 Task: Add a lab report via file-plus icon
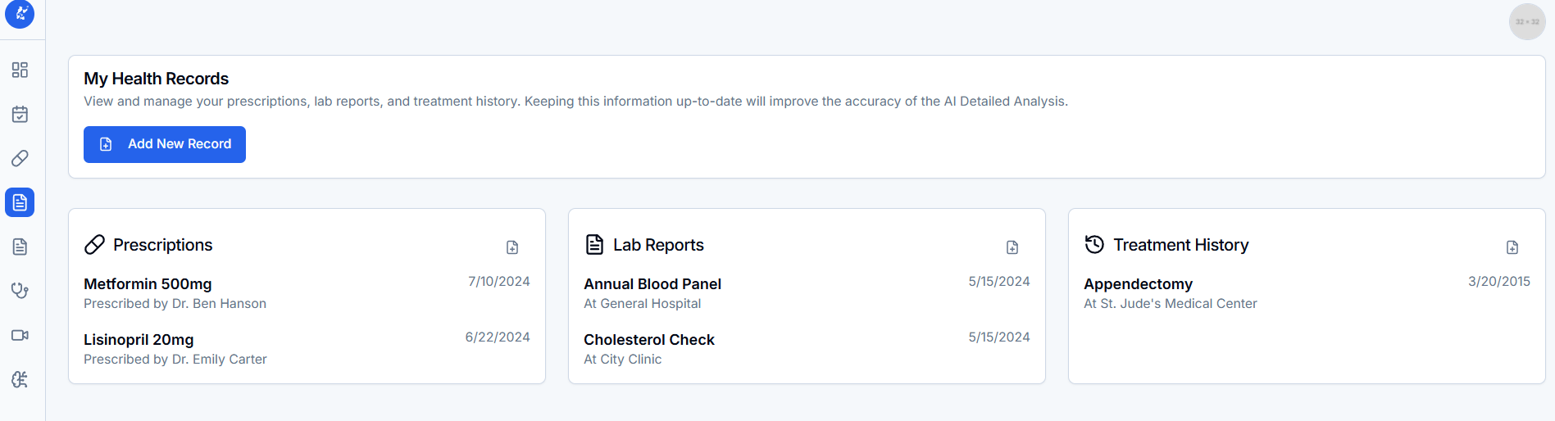[x=1012, y=247]
